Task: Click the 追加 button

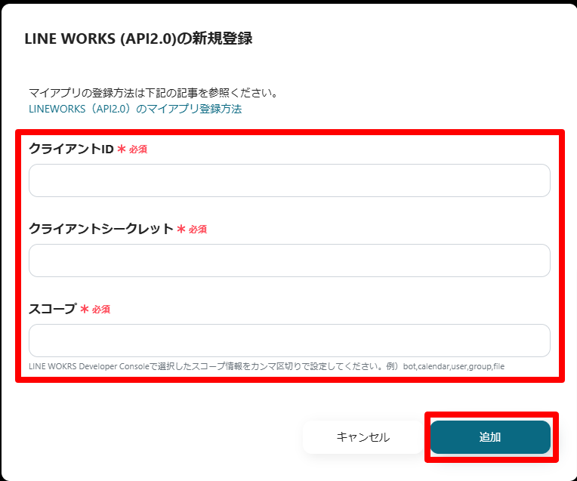Action: (490, 437)
